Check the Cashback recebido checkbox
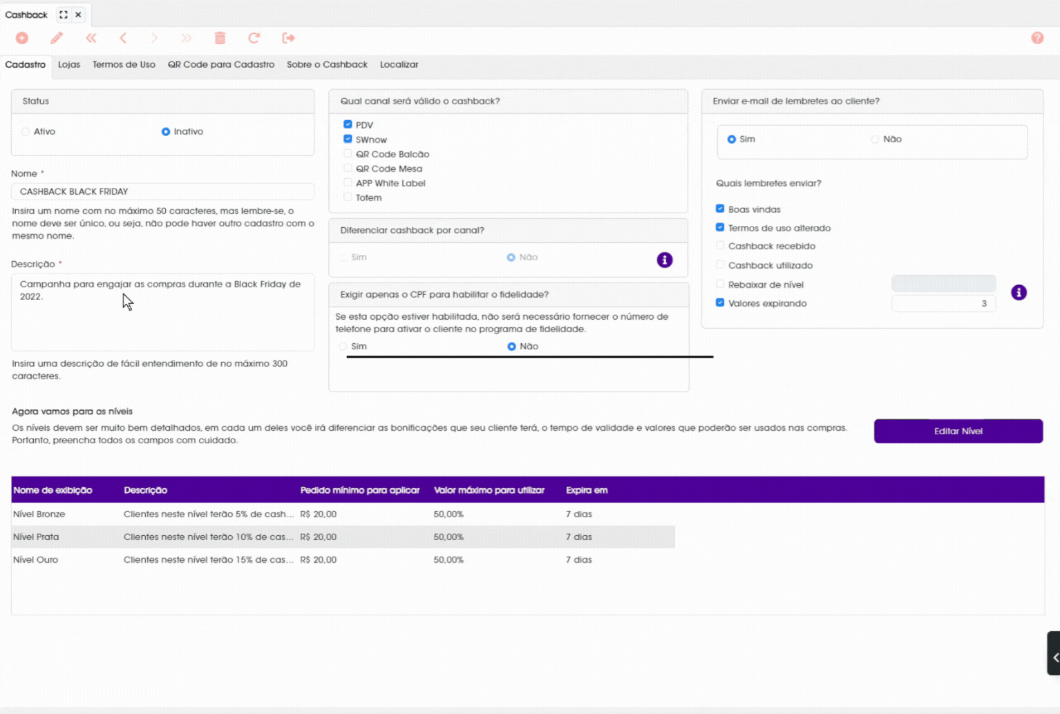Viewport: 1060px width, 714px height. click(720, 245)
